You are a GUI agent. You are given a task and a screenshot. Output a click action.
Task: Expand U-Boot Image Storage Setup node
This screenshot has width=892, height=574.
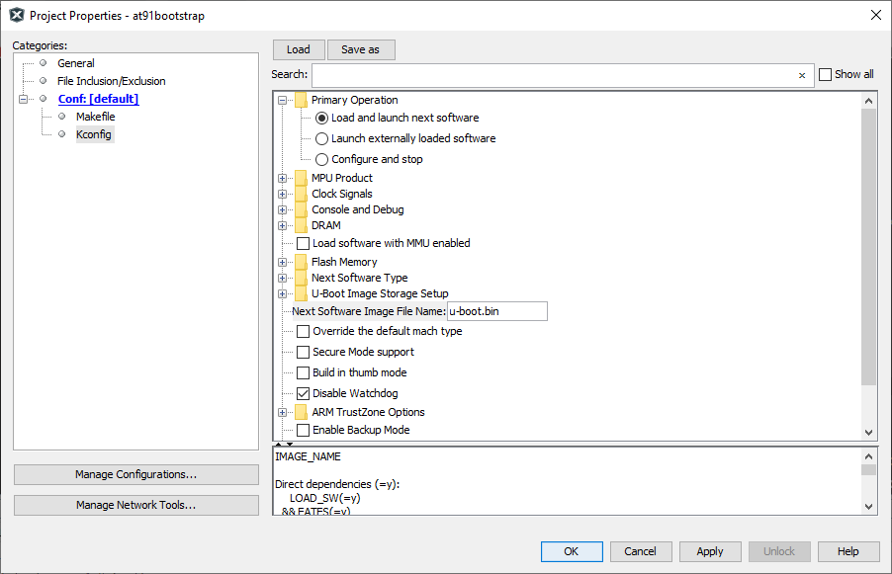pyautogui.click(x=283, y=293)
